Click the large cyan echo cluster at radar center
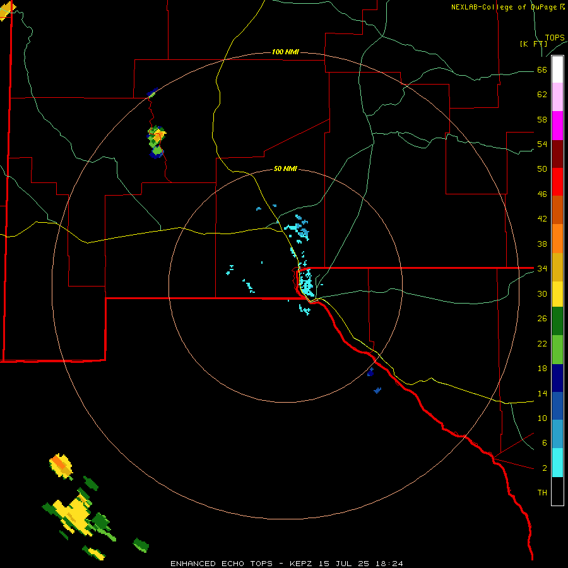 point(307,283)
